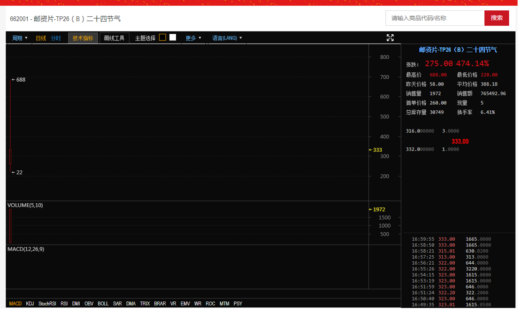Switch to 分时 intraday chart
Viewport: 519px width, 314px height.
coord(56,38)
